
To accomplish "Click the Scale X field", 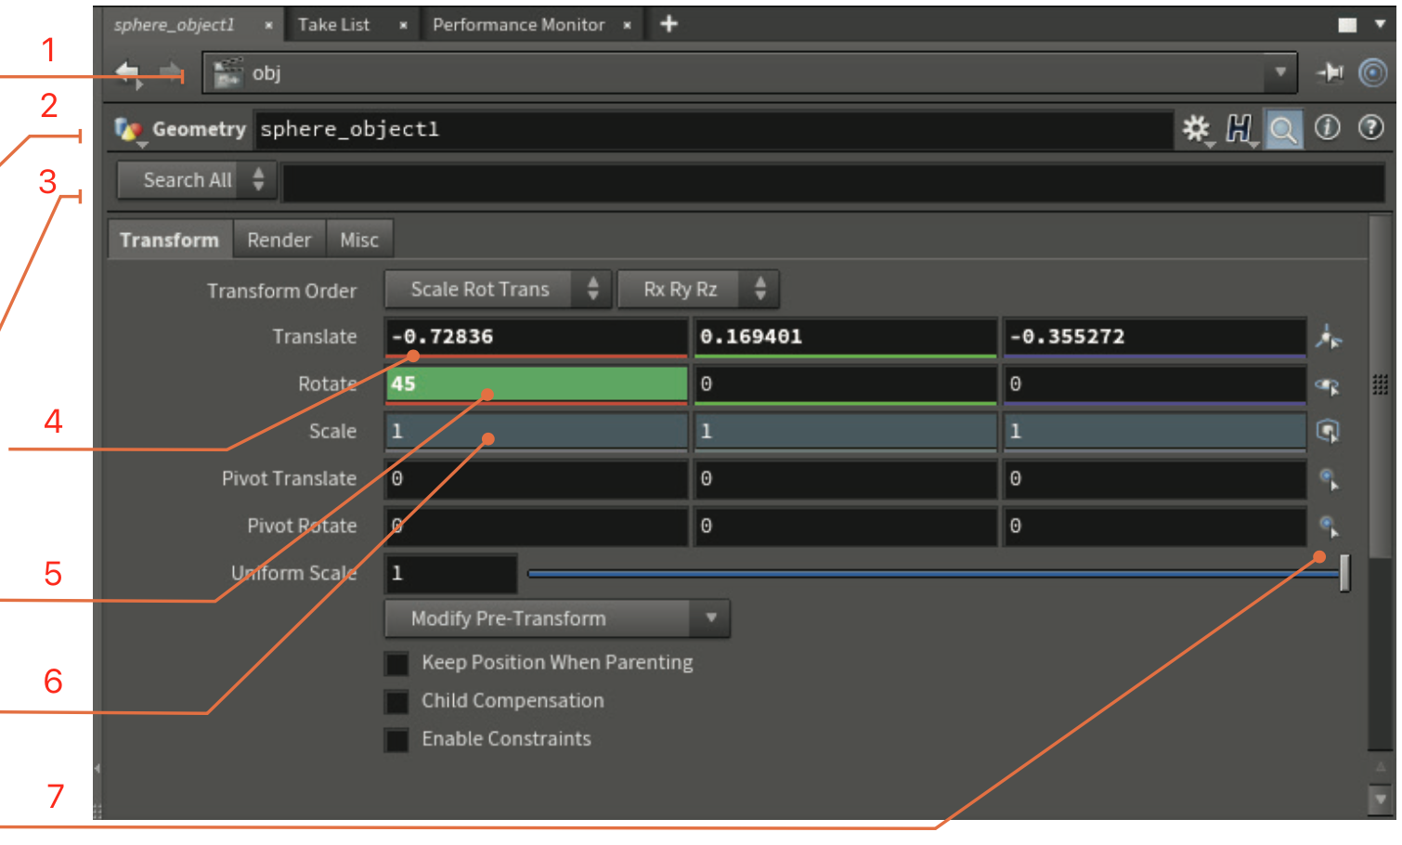I will 537,432.
